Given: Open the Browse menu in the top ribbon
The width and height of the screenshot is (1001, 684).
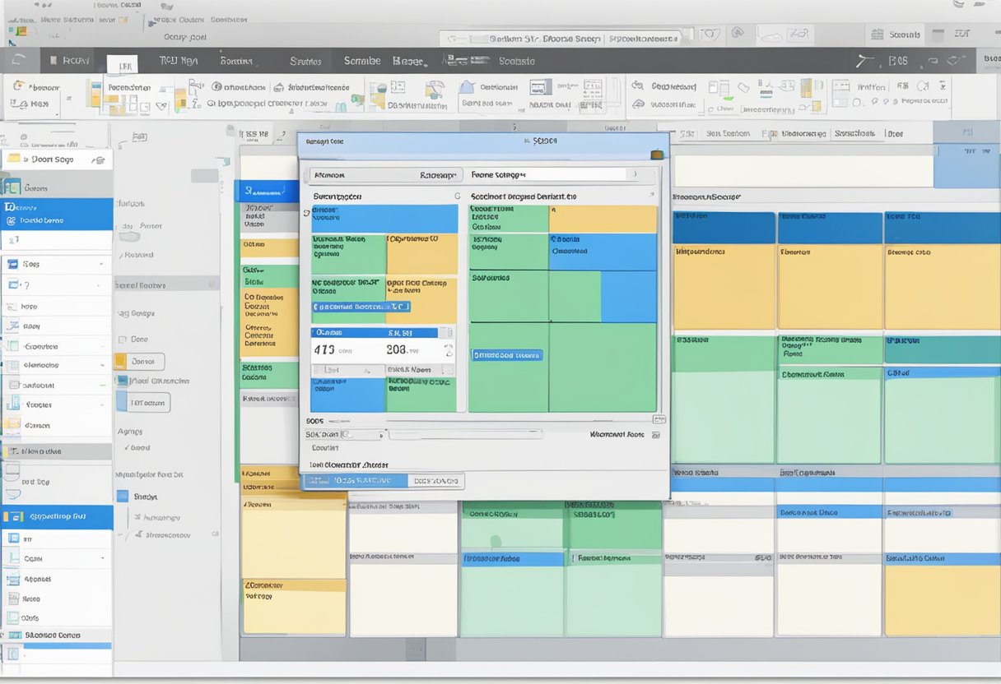Looking at the screenshot, I should click(x=410, y=61).
